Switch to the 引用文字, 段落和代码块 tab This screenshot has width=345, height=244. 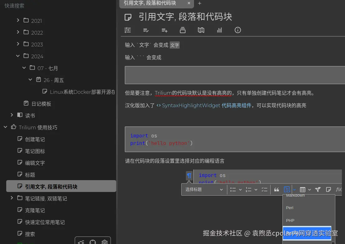click(149, 3)
